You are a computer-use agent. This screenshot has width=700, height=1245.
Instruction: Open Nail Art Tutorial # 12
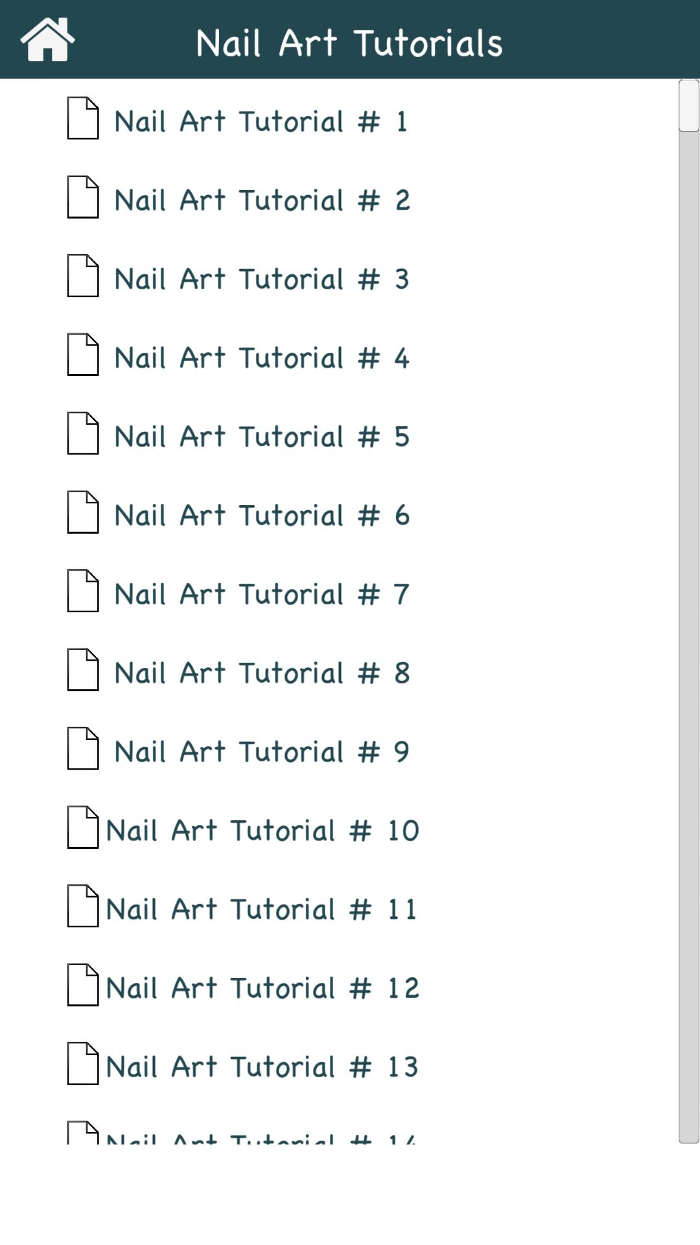pos(262,988)
